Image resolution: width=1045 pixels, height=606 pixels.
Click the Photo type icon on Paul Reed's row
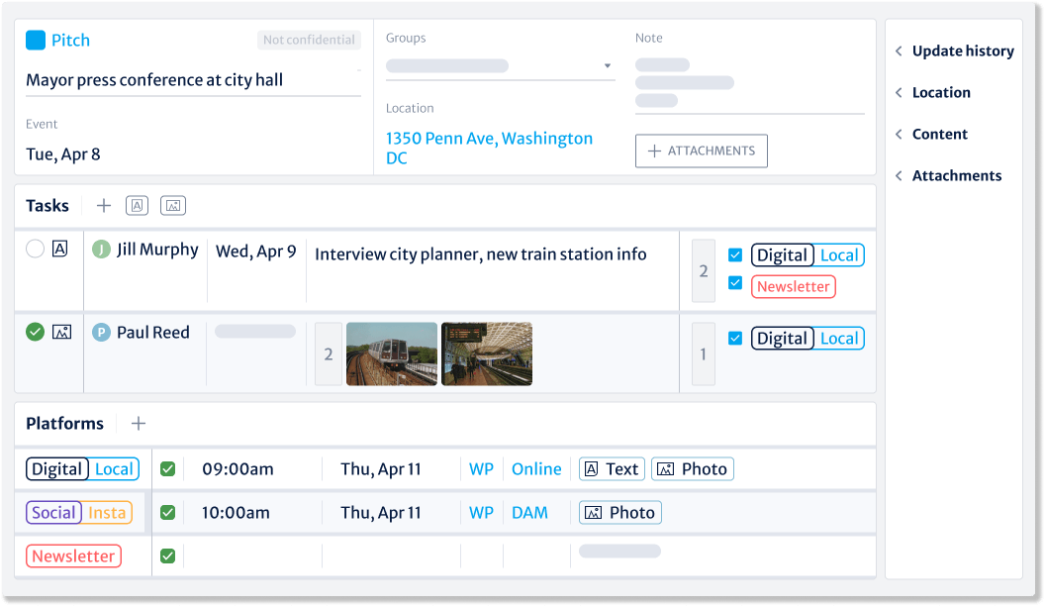(x=59, y=332)
